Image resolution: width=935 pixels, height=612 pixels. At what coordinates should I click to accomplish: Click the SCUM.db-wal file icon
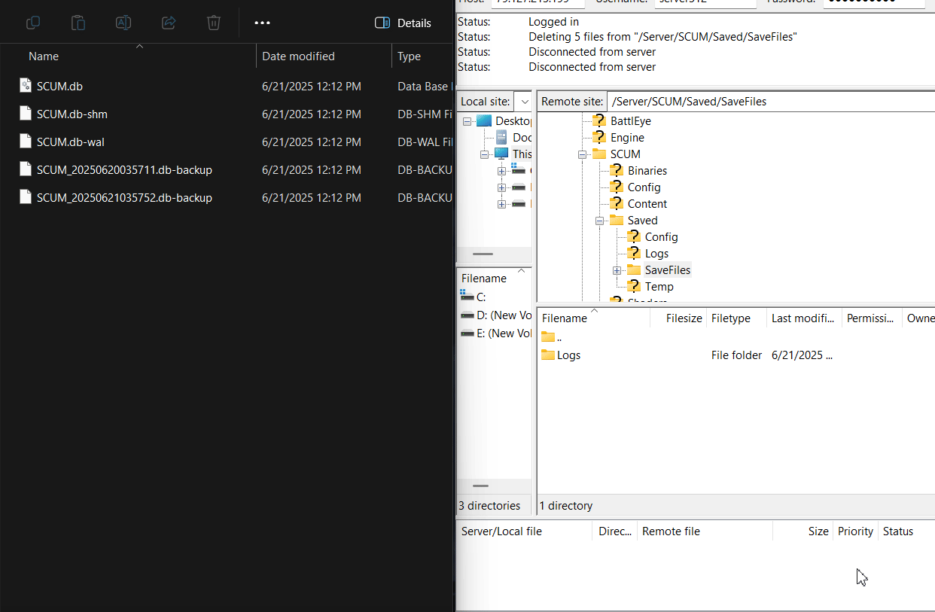click(26, 142)
